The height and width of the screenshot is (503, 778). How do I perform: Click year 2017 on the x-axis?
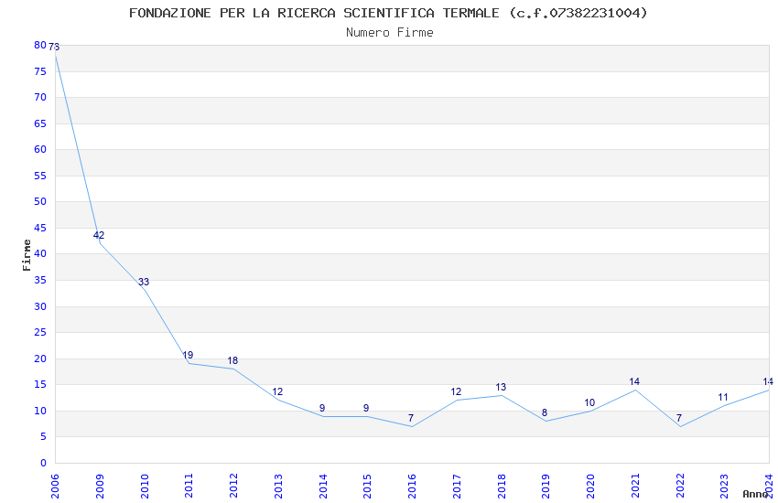point(457,486)
